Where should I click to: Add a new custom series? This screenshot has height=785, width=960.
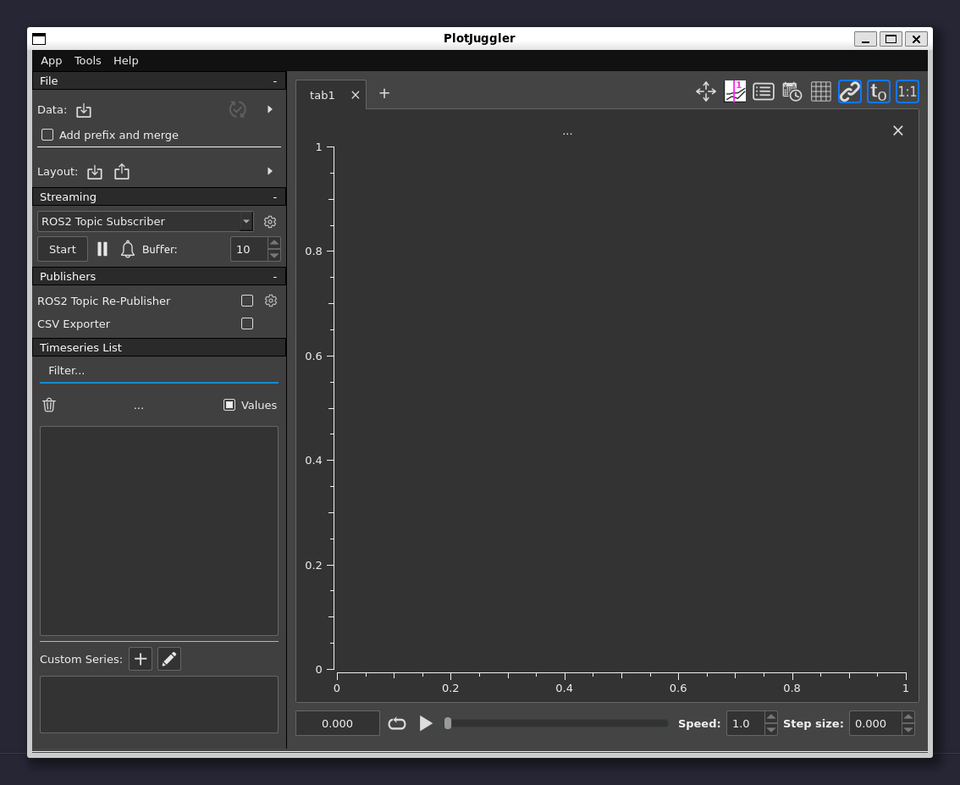tap(141, 659)
